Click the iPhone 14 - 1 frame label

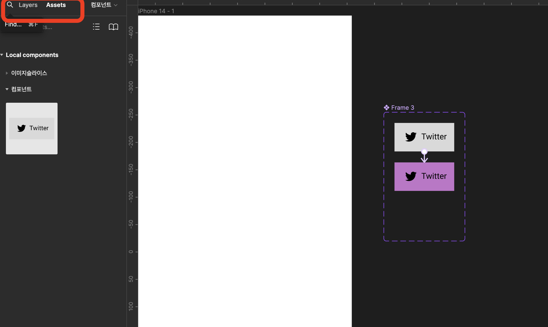(156, 11)
